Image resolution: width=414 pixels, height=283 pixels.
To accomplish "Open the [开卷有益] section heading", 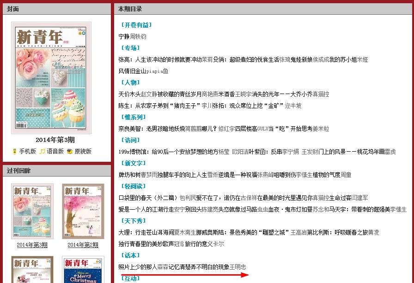I will 136,25.
